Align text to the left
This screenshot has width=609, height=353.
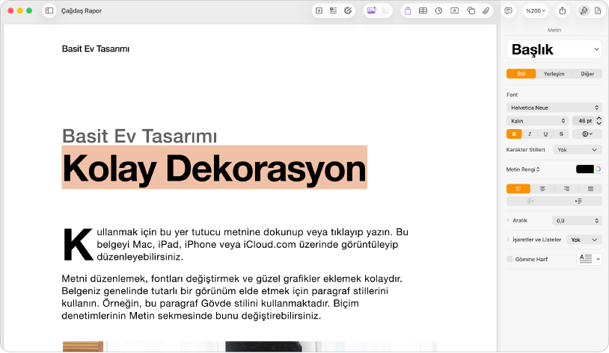[x=518, y=189]
